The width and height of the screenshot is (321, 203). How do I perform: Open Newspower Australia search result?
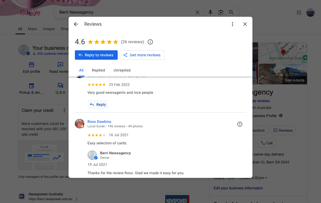point(46,194)
